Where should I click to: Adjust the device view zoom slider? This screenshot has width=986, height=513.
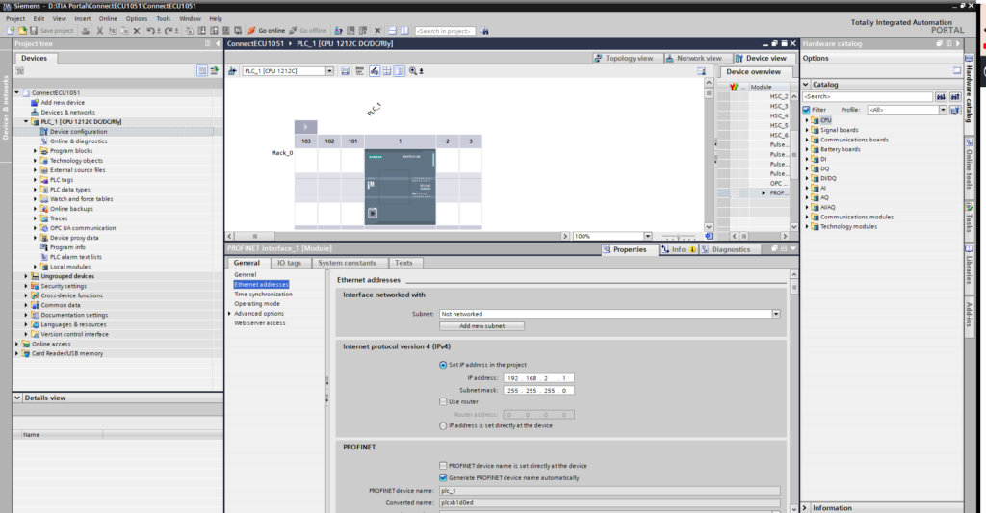(678, 237)
